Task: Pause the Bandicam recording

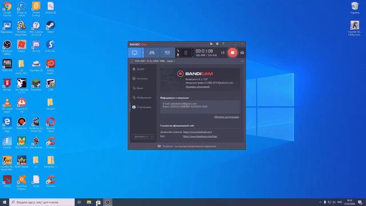Action: [222, 53]
